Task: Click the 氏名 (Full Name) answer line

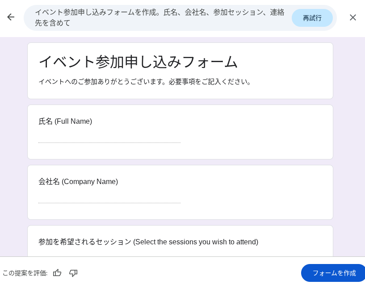Action: [109, 138]
